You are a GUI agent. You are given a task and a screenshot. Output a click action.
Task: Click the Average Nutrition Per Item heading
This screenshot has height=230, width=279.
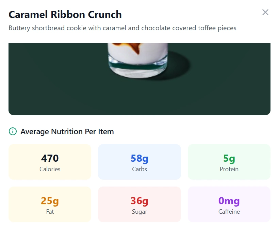(67, 131)
